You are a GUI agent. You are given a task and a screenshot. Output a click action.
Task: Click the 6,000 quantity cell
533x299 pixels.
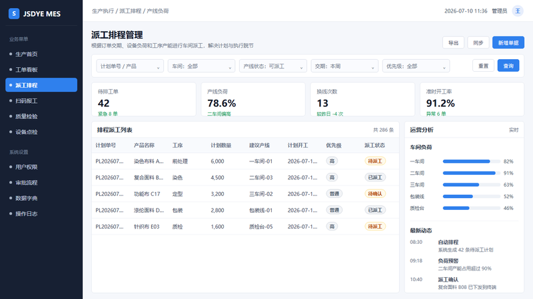pos(217,161)
